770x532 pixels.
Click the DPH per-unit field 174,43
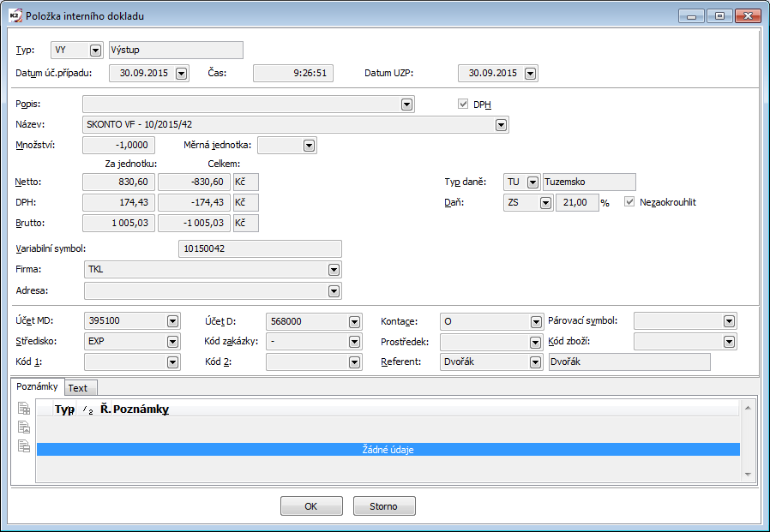tap(119, 202)
